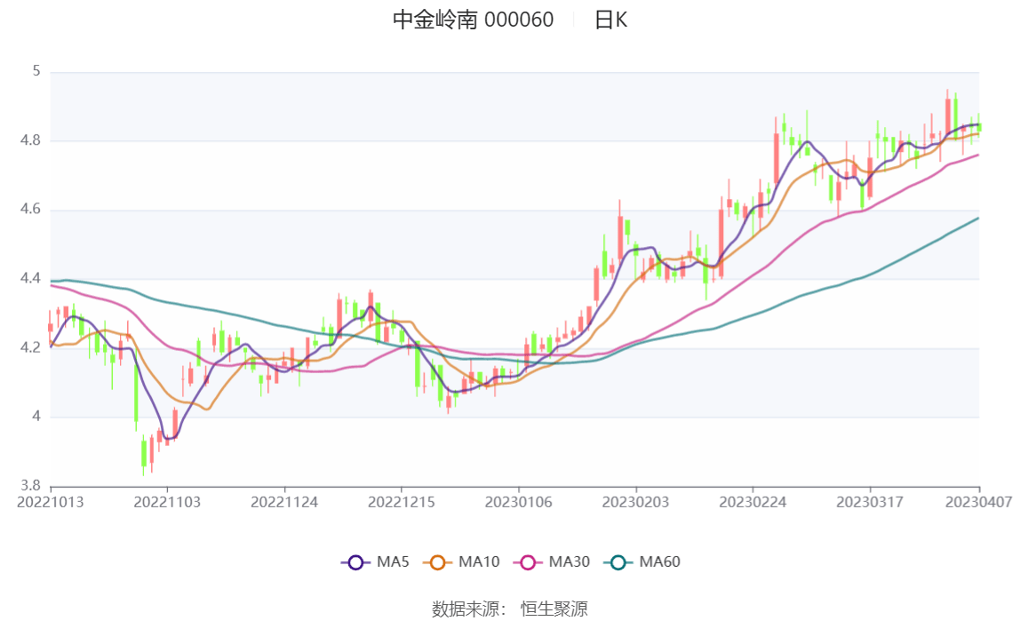Click the date label 20221124
Viewport: 1020px width, 621px height.
click(284, 503)
